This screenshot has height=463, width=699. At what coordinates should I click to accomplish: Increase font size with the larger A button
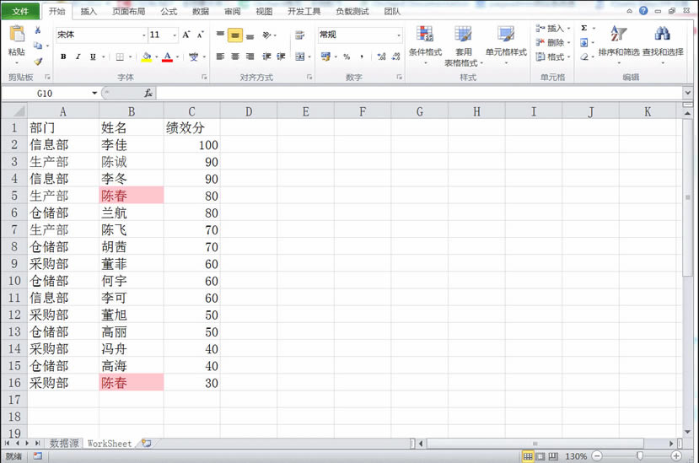(x=186, y=35)
